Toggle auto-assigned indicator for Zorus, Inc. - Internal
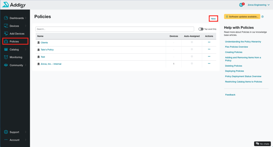Image resolution: width=273 pixels, height=147 pixels. click(192, 64)
